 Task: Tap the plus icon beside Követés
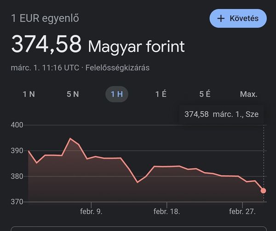coord(221,18)
